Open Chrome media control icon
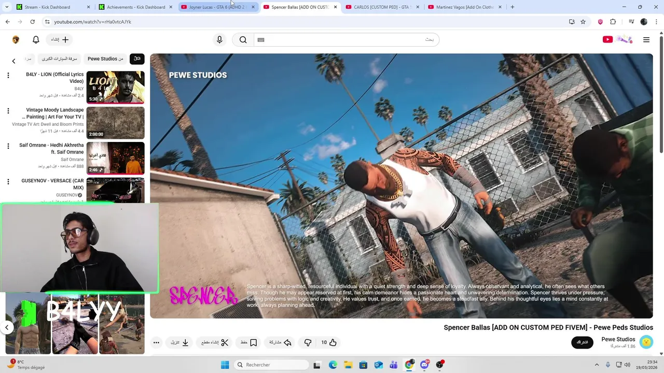Viewport: 664px width, 373px height. [631, 22]
